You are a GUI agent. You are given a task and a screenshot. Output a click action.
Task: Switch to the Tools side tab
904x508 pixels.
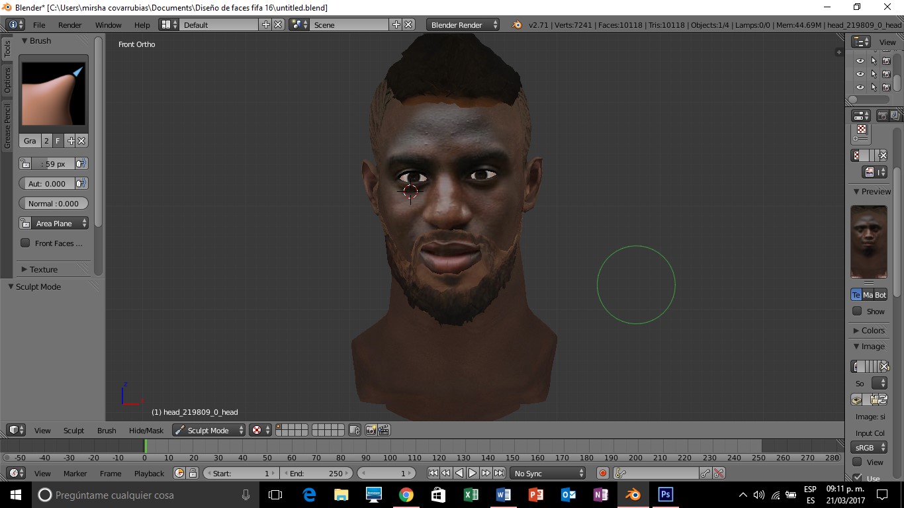click(7, 48)
